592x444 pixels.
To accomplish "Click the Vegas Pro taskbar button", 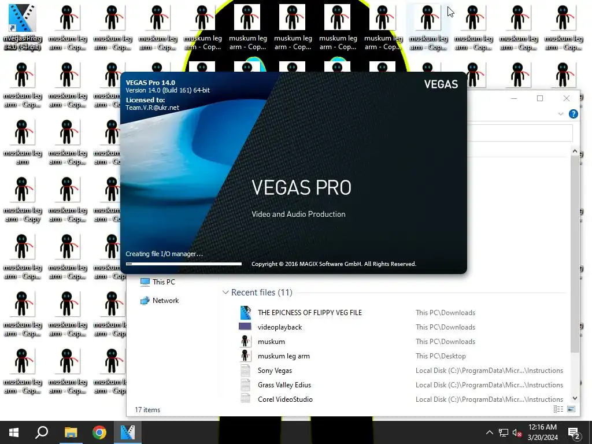I will click(x=128, y=432).
